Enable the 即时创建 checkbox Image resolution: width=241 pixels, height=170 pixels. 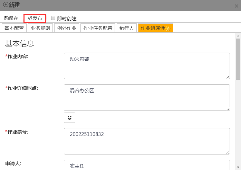point(53,18)
